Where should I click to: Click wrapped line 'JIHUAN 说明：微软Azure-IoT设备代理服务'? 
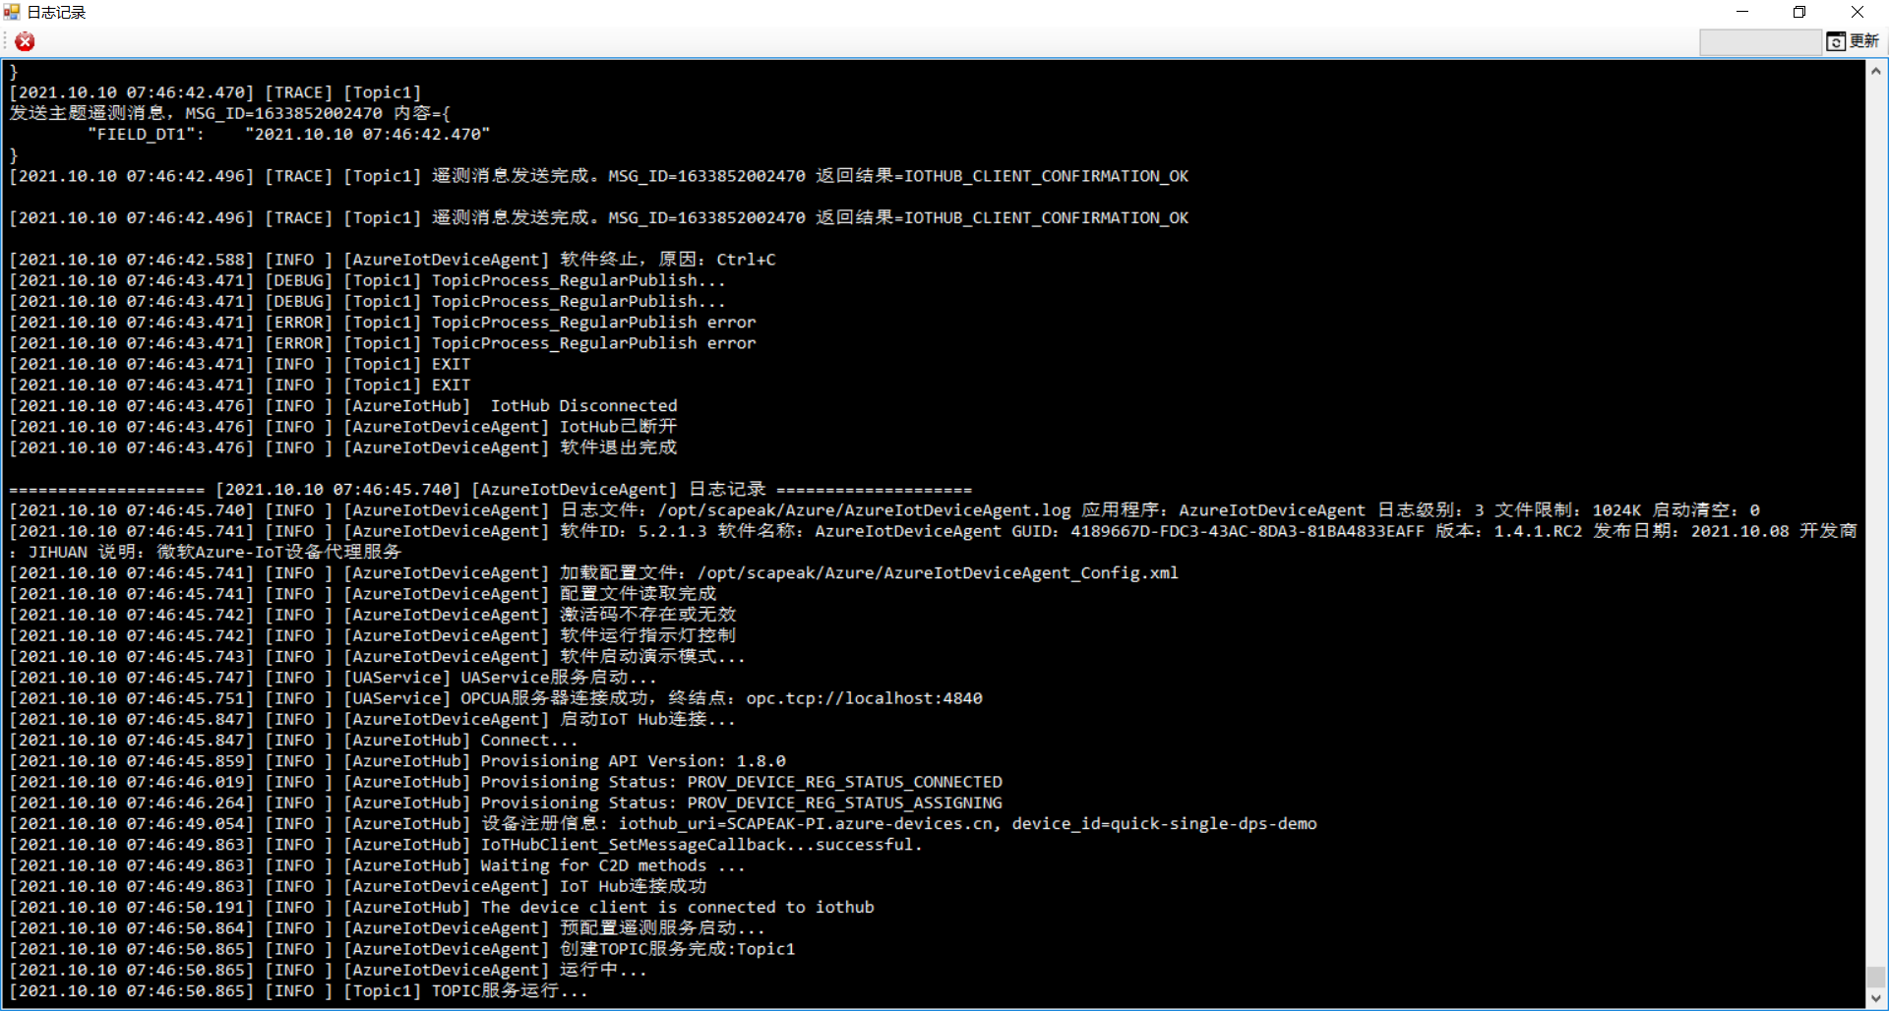(x=206, y=553)
